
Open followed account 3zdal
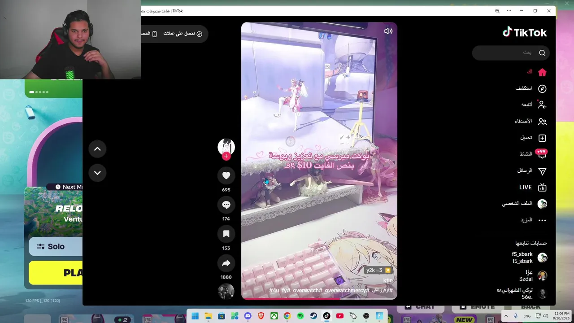tap(533, 275)
